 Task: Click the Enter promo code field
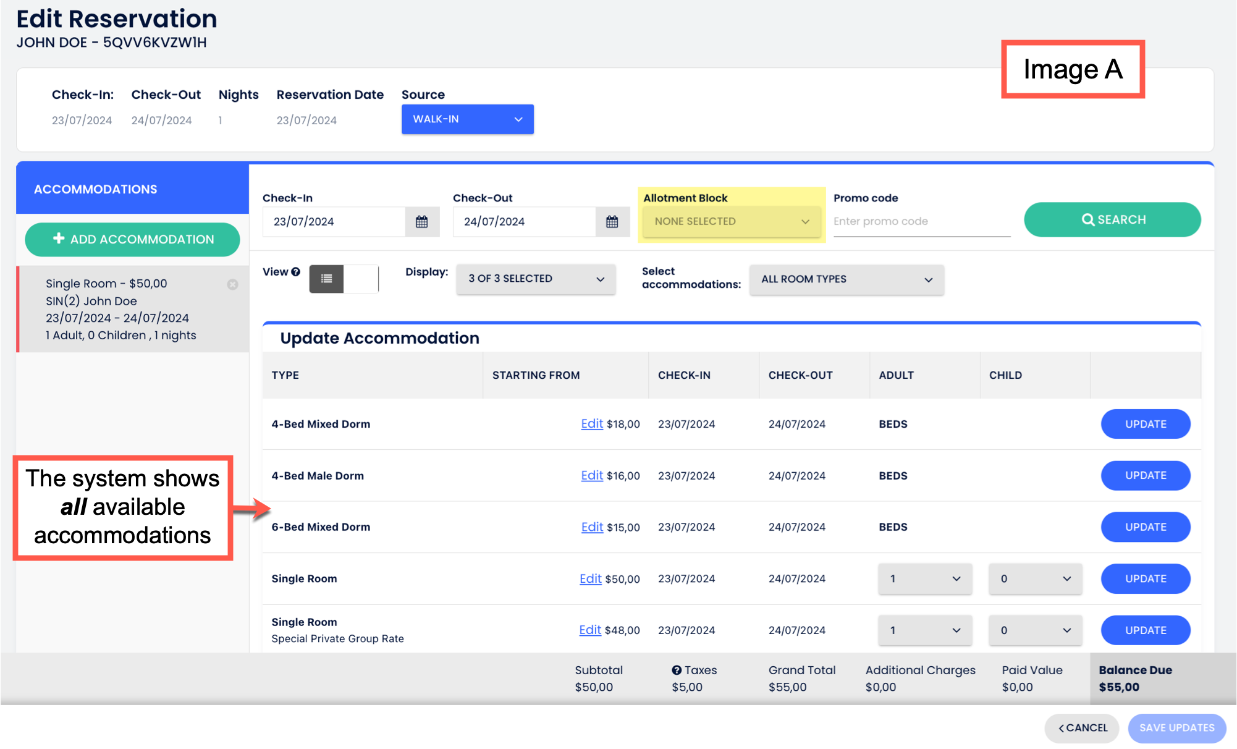(921, 221)
